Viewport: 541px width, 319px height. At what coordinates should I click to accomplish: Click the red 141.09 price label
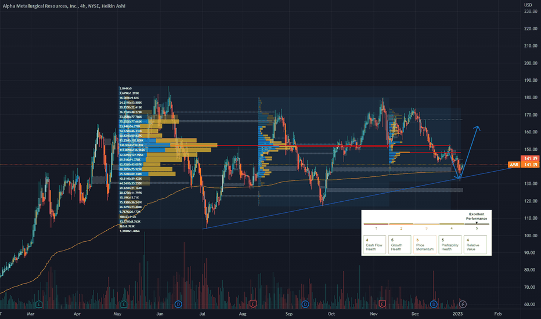(x=531, y=159)
